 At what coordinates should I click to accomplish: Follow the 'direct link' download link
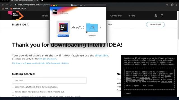(101, 56)
